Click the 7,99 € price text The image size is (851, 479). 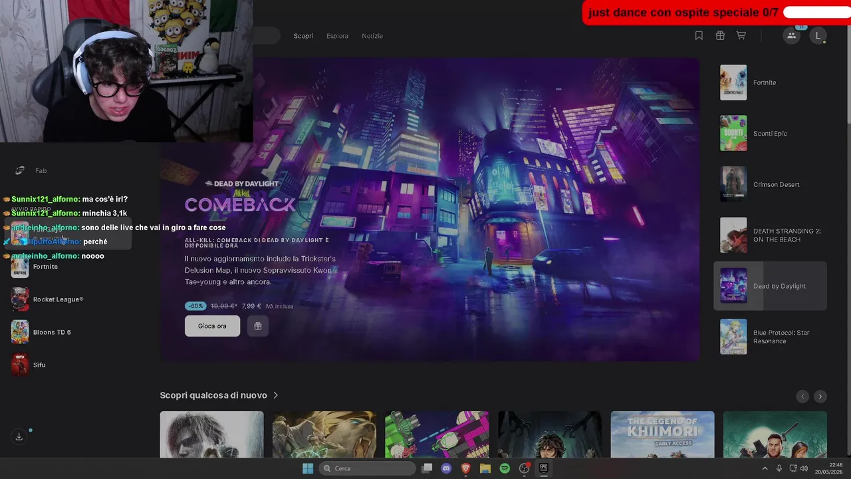point(251,306)
